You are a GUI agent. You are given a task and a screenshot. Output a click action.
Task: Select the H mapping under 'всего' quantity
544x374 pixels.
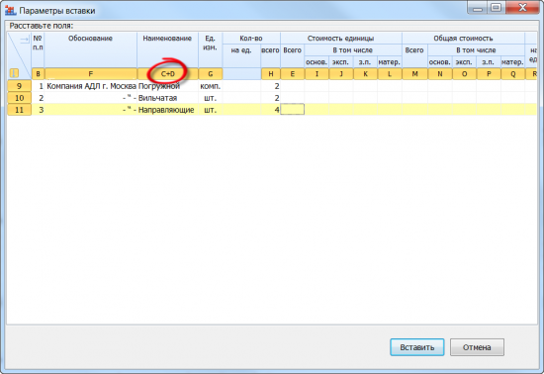pyautogui.click(x=271, y=73)
